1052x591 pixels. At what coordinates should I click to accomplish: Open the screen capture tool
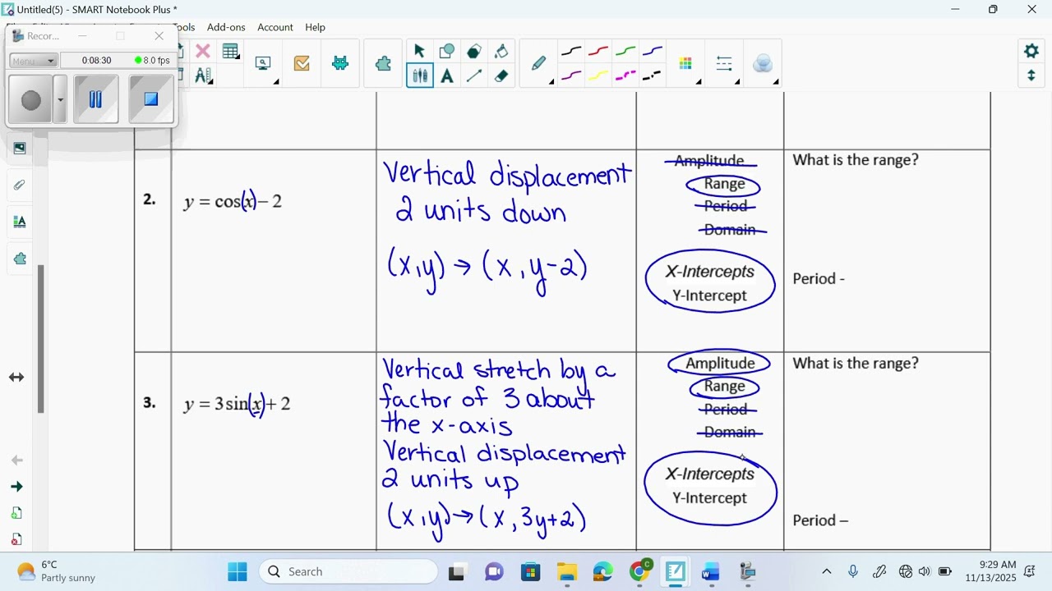point(263,63)
